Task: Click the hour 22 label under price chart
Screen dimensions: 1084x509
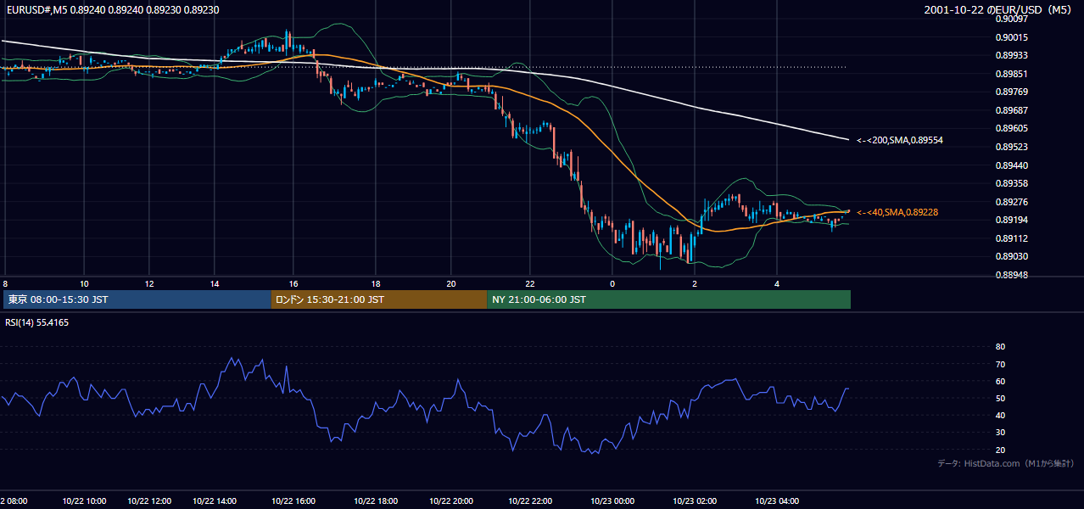Action: (x=529, y=283)
